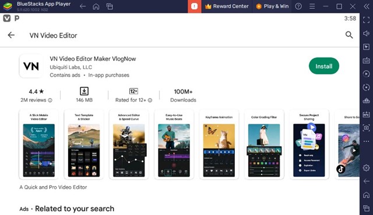Go back from VN Video Editor results
The height and width of the screenshot is (215, 373).
[x=11, y=35]
